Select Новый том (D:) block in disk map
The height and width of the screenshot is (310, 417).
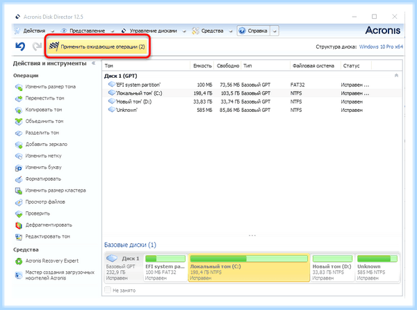[332, 268]
